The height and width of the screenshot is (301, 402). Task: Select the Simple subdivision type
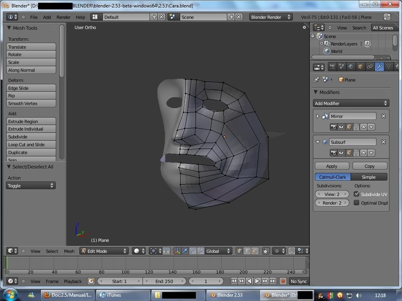coord(369,177)
